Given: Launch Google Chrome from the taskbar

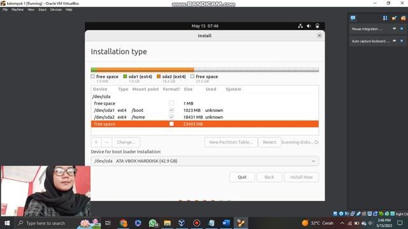Looking at the screenshot, I should 123,223.
